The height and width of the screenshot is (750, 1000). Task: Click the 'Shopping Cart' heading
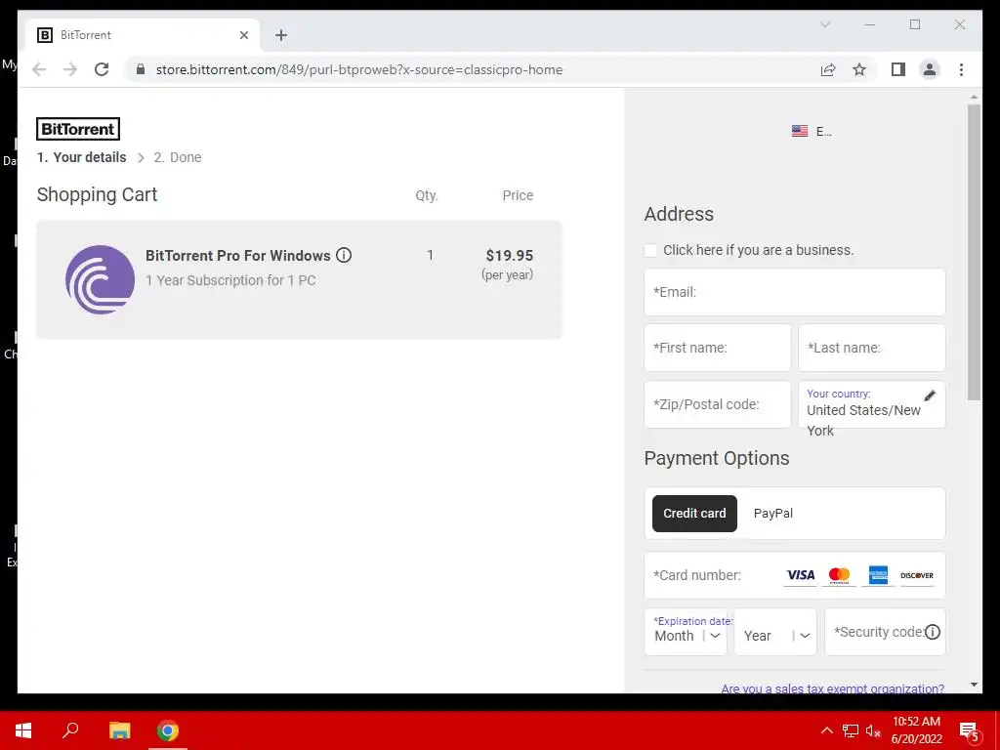pos(97,194)
